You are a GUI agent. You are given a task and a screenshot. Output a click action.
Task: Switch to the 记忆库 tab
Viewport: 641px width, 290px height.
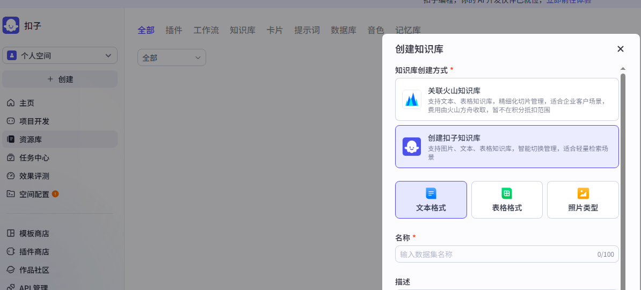coord(408,30)
